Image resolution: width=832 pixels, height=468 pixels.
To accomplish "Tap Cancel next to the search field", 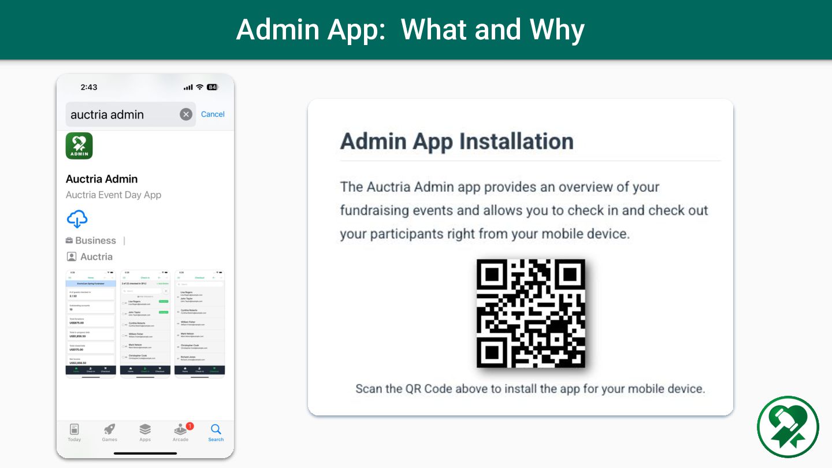I will 213,114.
